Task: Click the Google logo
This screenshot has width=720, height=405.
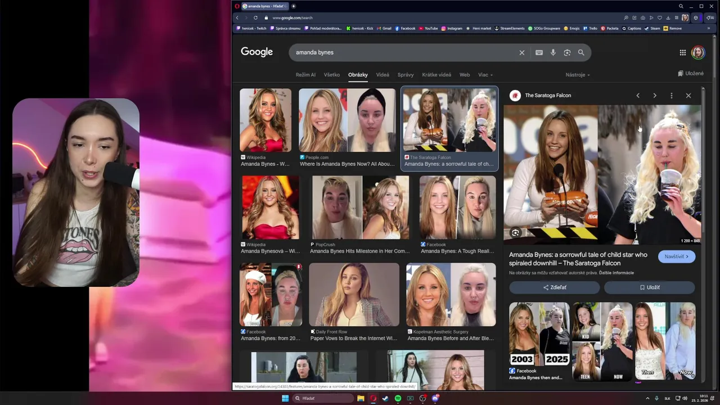Action: pyautogui.click(x=256, y=52)
